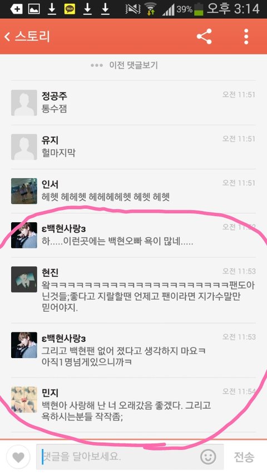Go back via the 스토리 arrow
Viewport: 267px width, 475px height.
point(27,37)
